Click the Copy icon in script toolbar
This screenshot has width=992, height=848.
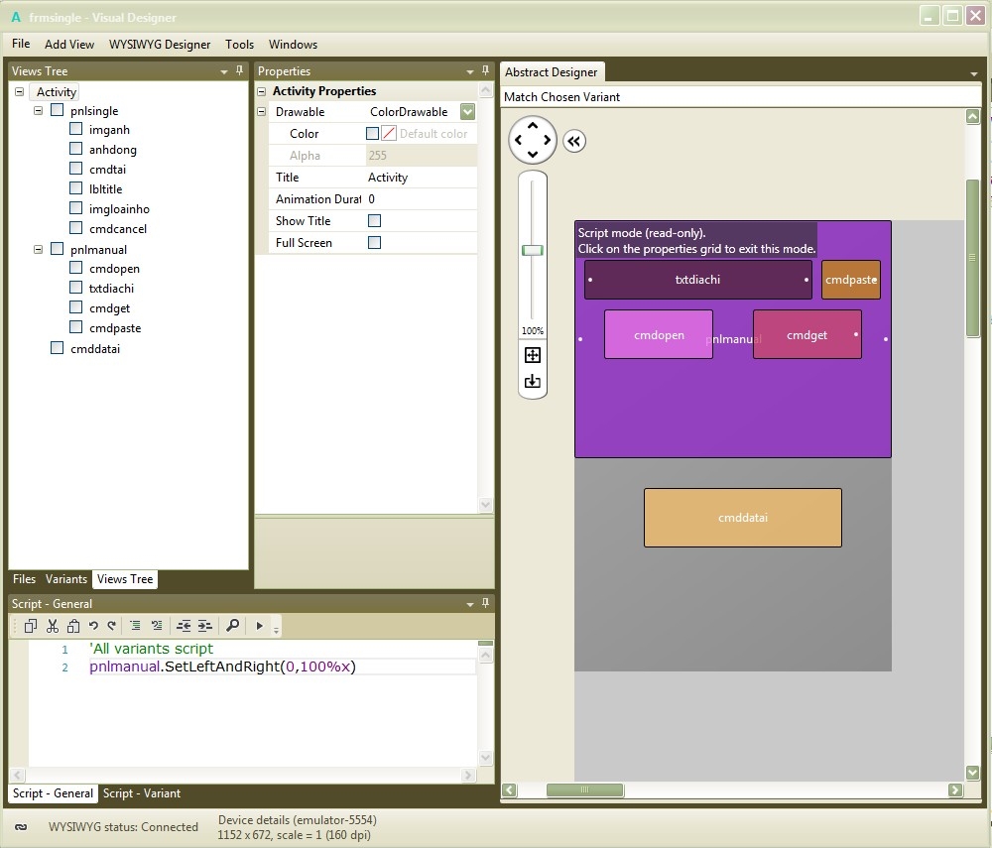click(31, 626)
